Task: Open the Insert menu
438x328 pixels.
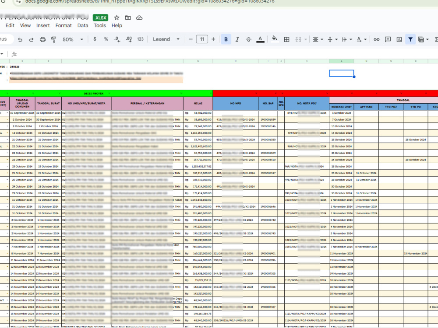Action: tap(43, 25)
